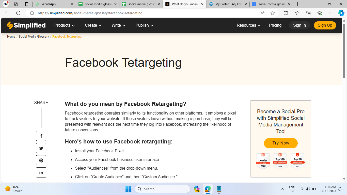Share the page via Twitter icon

[41, 148]
